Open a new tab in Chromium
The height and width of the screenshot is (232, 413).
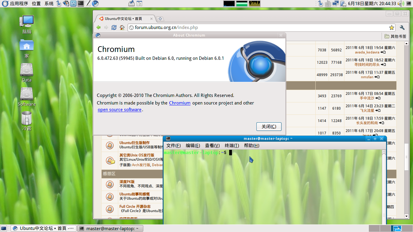click(160, 19)
